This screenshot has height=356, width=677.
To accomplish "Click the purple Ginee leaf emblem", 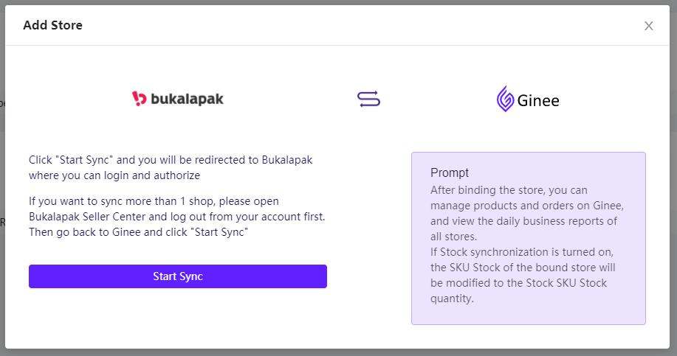I will click(x=505, y=99).
